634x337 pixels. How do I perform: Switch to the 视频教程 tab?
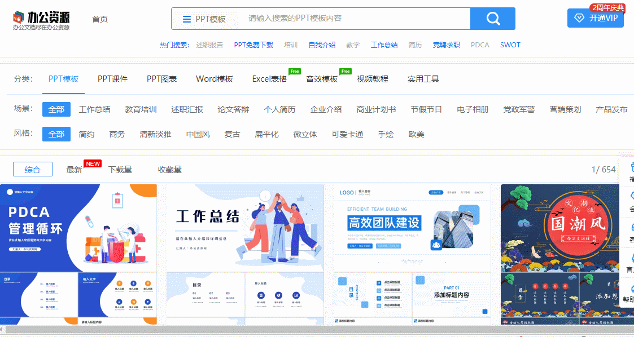click(x=373, y=79)
